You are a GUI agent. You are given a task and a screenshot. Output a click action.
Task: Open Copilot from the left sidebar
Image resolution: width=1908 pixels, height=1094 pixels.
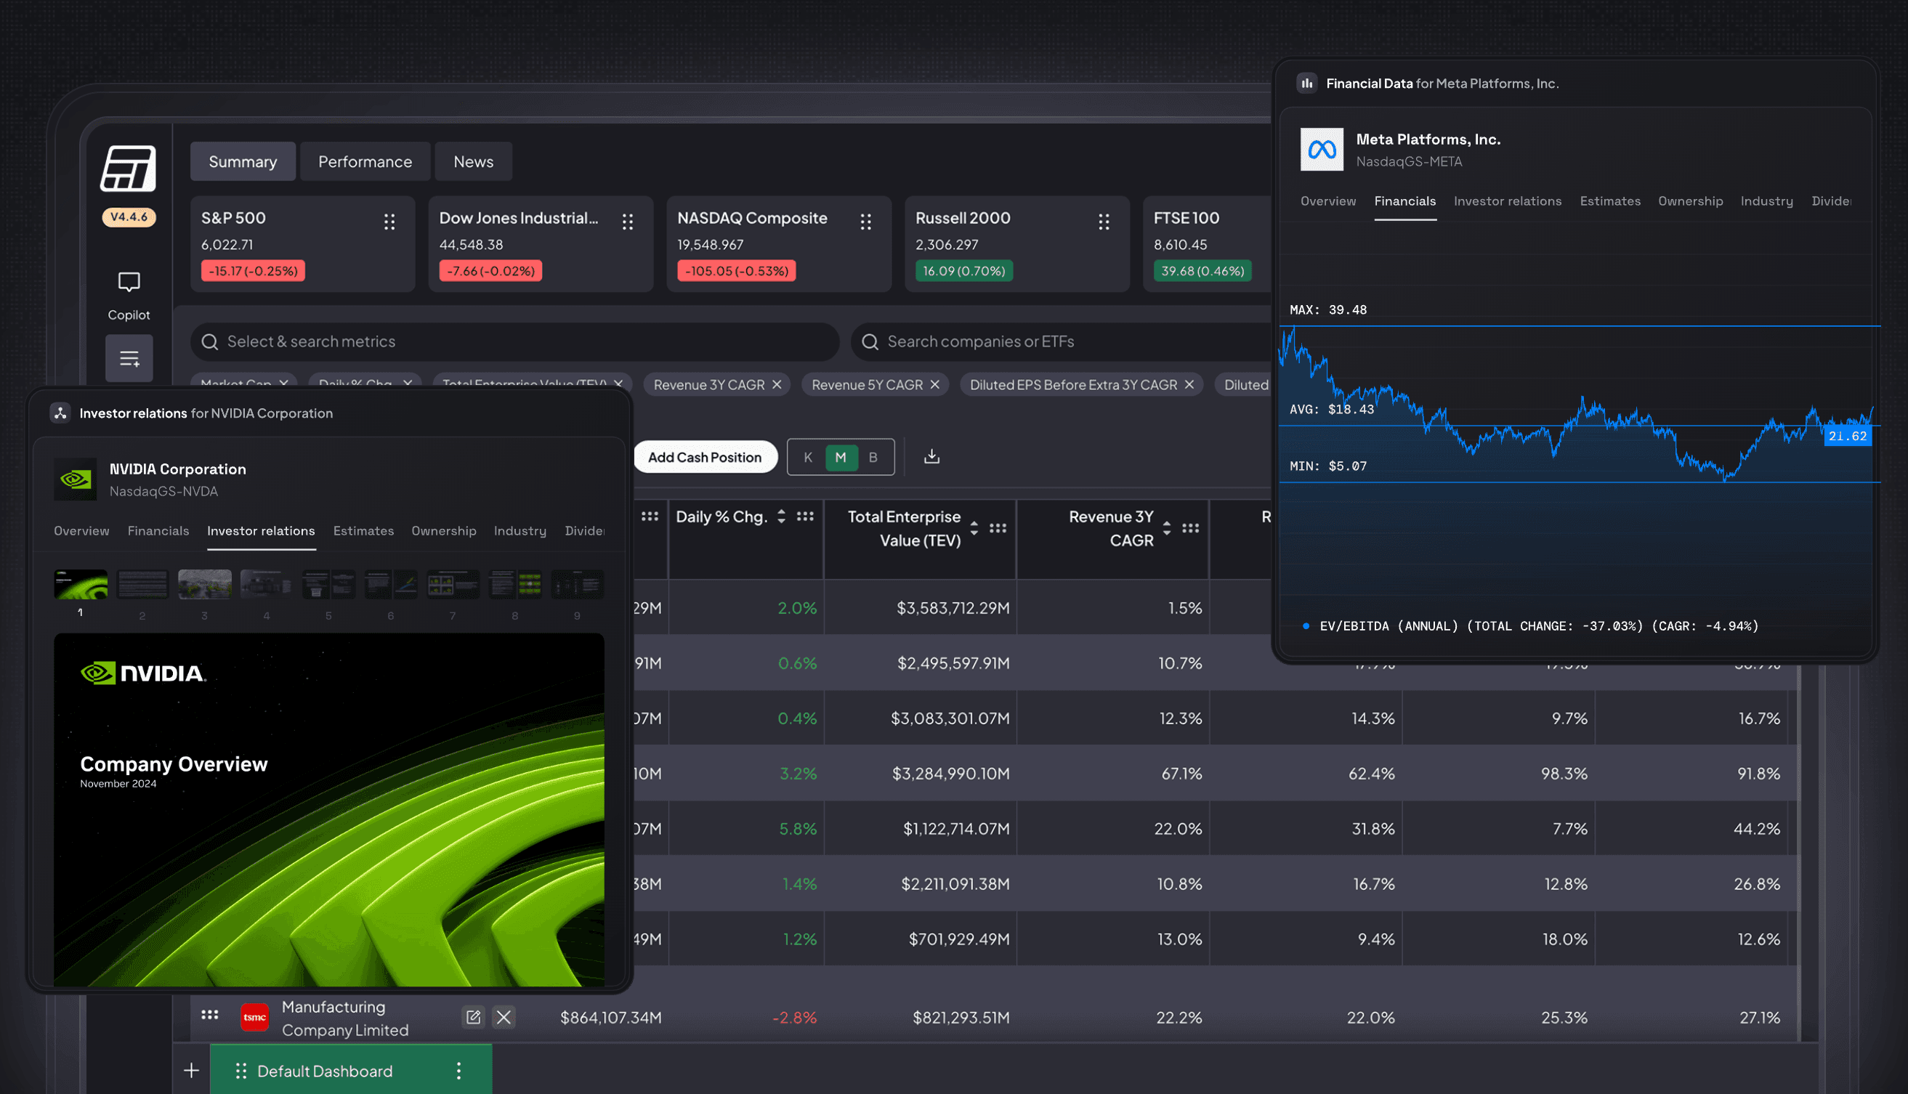(x=129, y=282)
